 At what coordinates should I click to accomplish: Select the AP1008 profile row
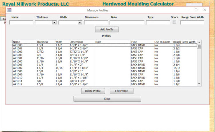tap(105, 71)
